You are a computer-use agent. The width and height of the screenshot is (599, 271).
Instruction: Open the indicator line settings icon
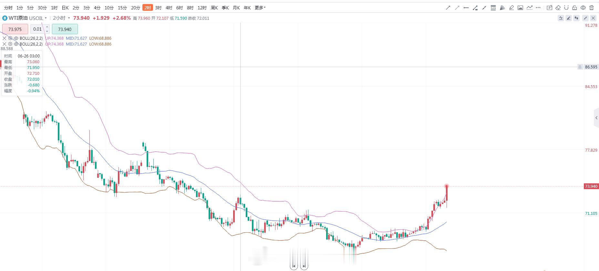pyautogui.click(x=561, y=18)
